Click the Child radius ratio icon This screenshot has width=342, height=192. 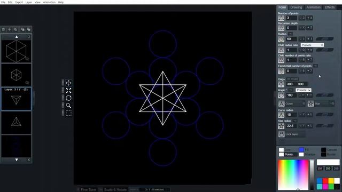[281, 50]
